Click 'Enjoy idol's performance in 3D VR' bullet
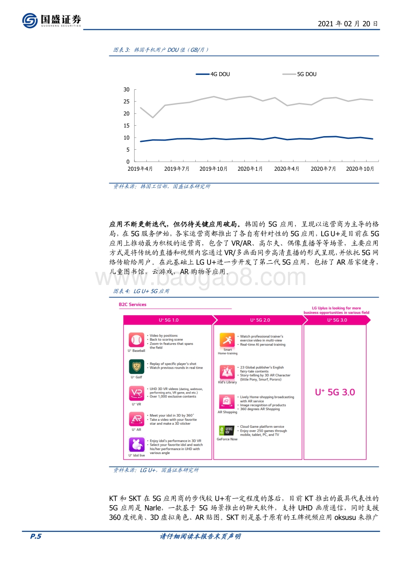 (174, 441)
